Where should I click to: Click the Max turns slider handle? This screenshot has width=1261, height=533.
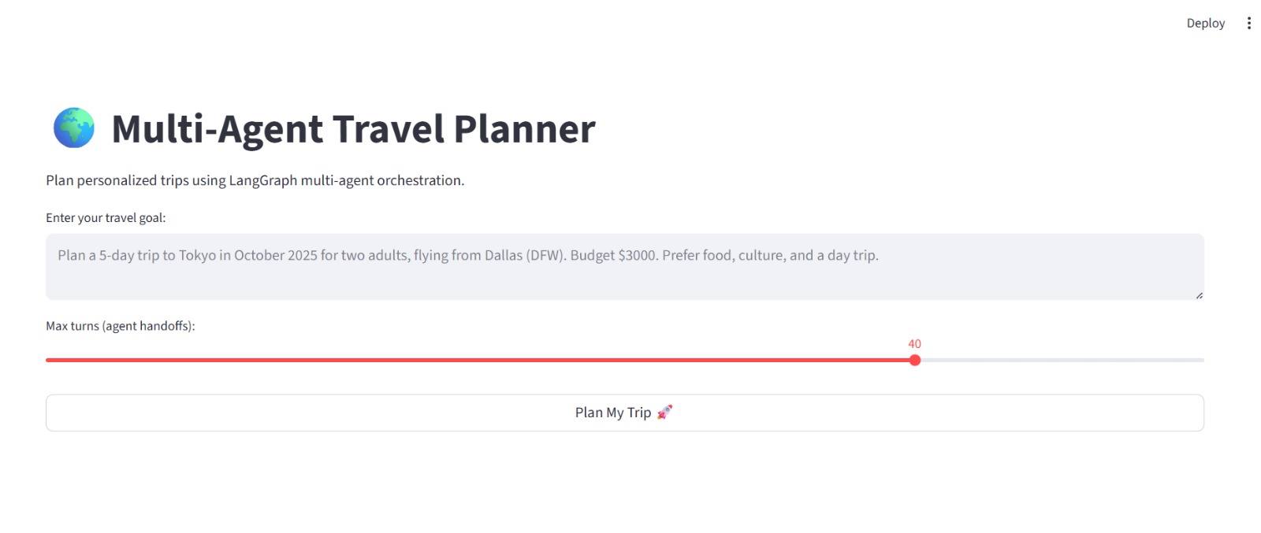(x=914, y=360)
